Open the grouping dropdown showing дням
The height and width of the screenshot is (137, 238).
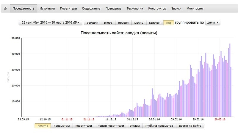pos(213,22)
